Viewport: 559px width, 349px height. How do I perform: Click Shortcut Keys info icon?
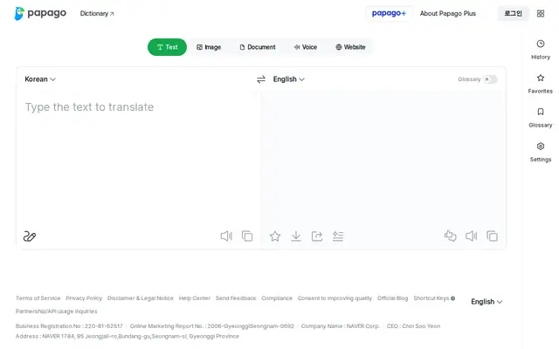pyautogui.click(x=452, y=298)
